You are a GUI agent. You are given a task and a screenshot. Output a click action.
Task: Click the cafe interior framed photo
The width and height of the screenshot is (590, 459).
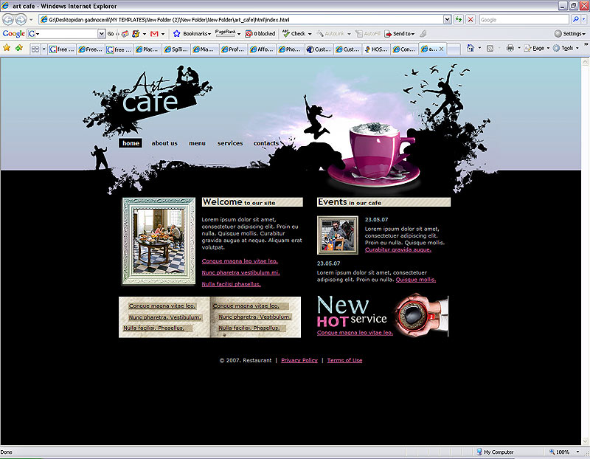[159, 241]
